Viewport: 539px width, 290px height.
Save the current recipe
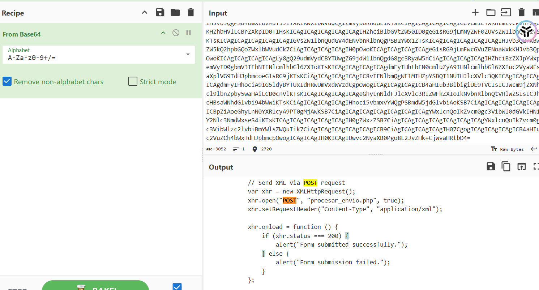tap(160, 13)
